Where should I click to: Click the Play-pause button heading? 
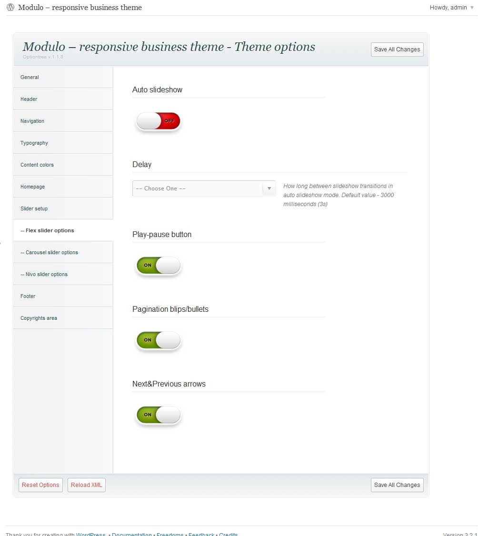click(162, 235)
